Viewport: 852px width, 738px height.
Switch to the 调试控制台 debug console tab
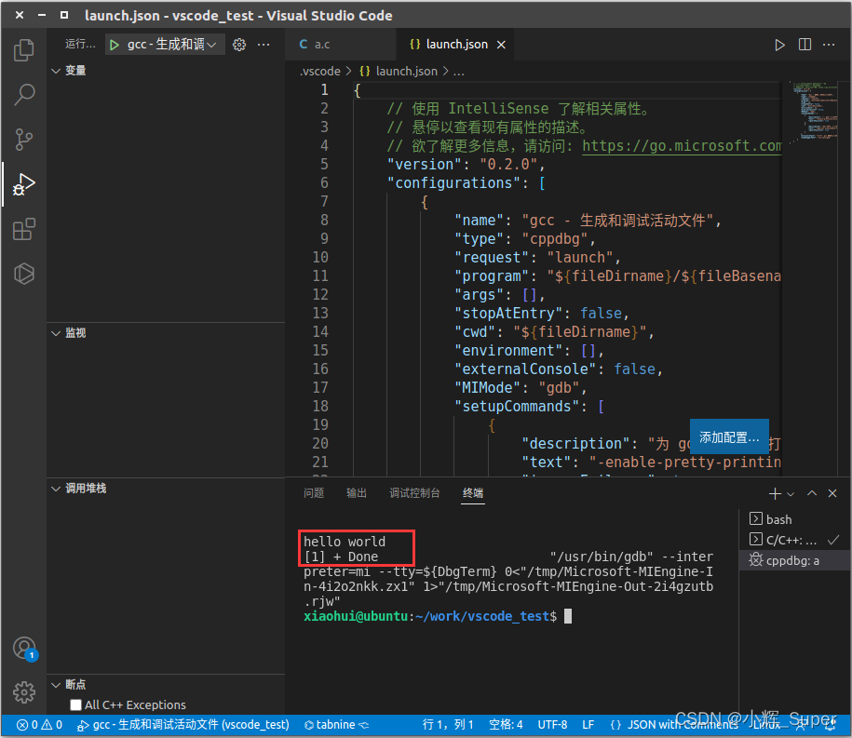[414, 493]
